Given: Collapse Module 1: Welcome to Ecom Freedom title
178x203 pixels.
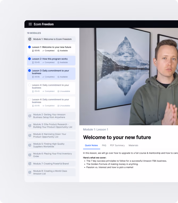Looking at the screenshot, I should pos(52,39).
